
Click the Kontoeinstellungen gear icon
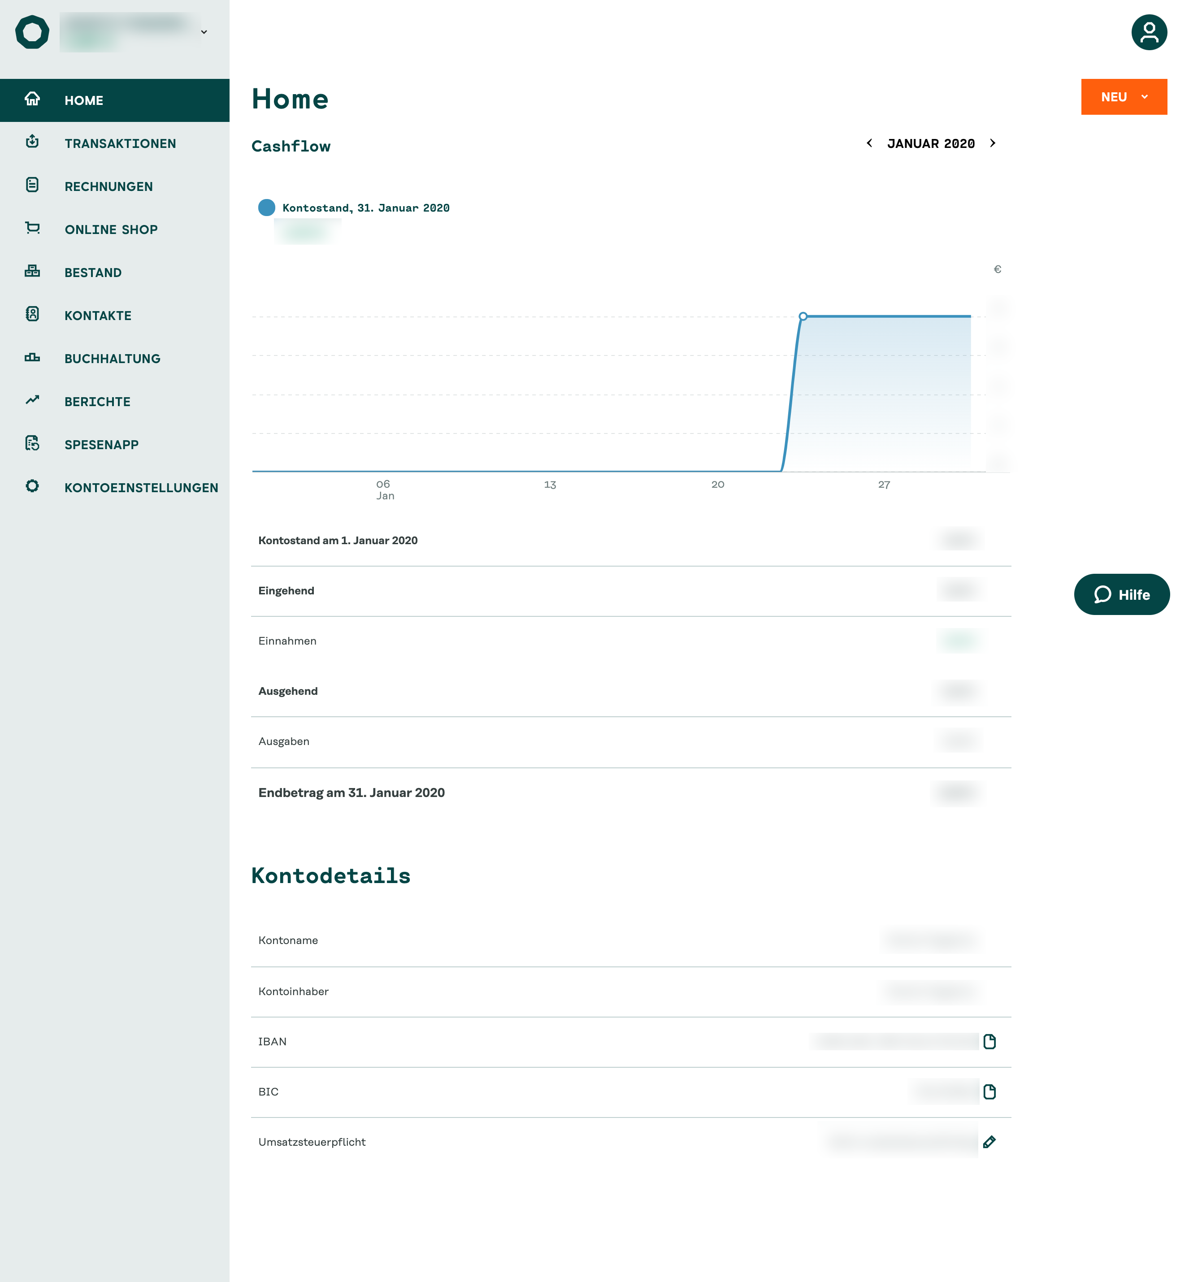pyautogui.click(x=32, y=486)
